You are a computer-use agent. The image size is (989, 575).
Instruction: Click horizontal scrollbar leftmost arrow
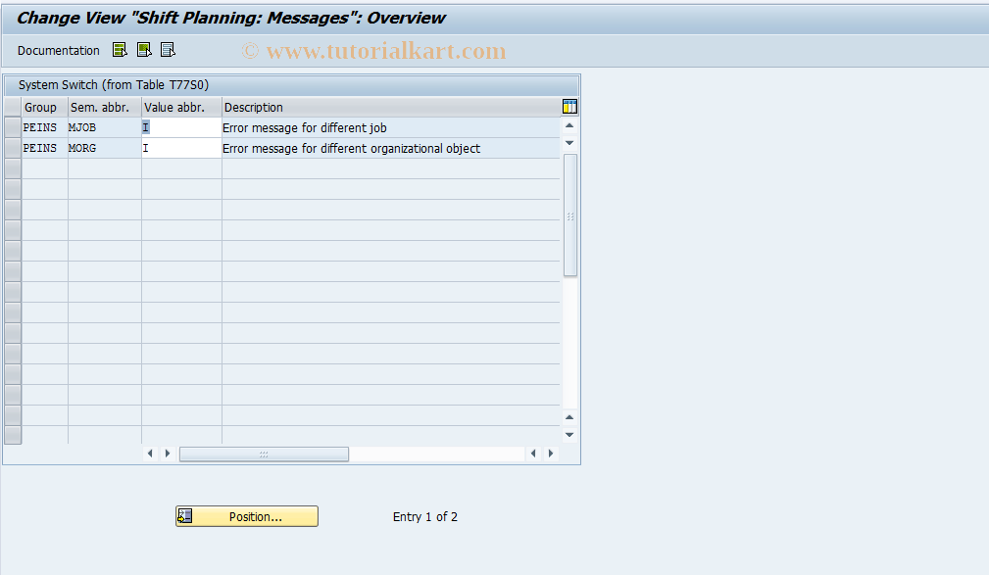click(150, 454)
